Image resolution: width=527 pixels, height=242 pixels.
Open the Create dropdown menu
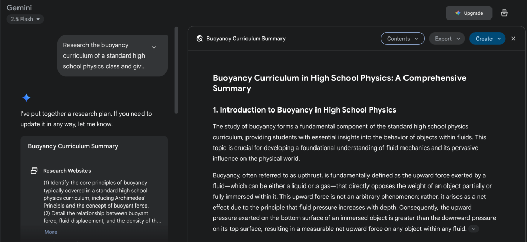click(x=487, y=39)
